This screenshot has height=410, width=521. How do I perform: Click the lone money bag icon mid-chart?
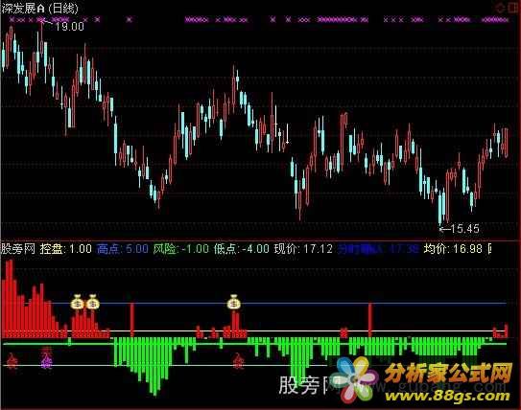[233, 302]
